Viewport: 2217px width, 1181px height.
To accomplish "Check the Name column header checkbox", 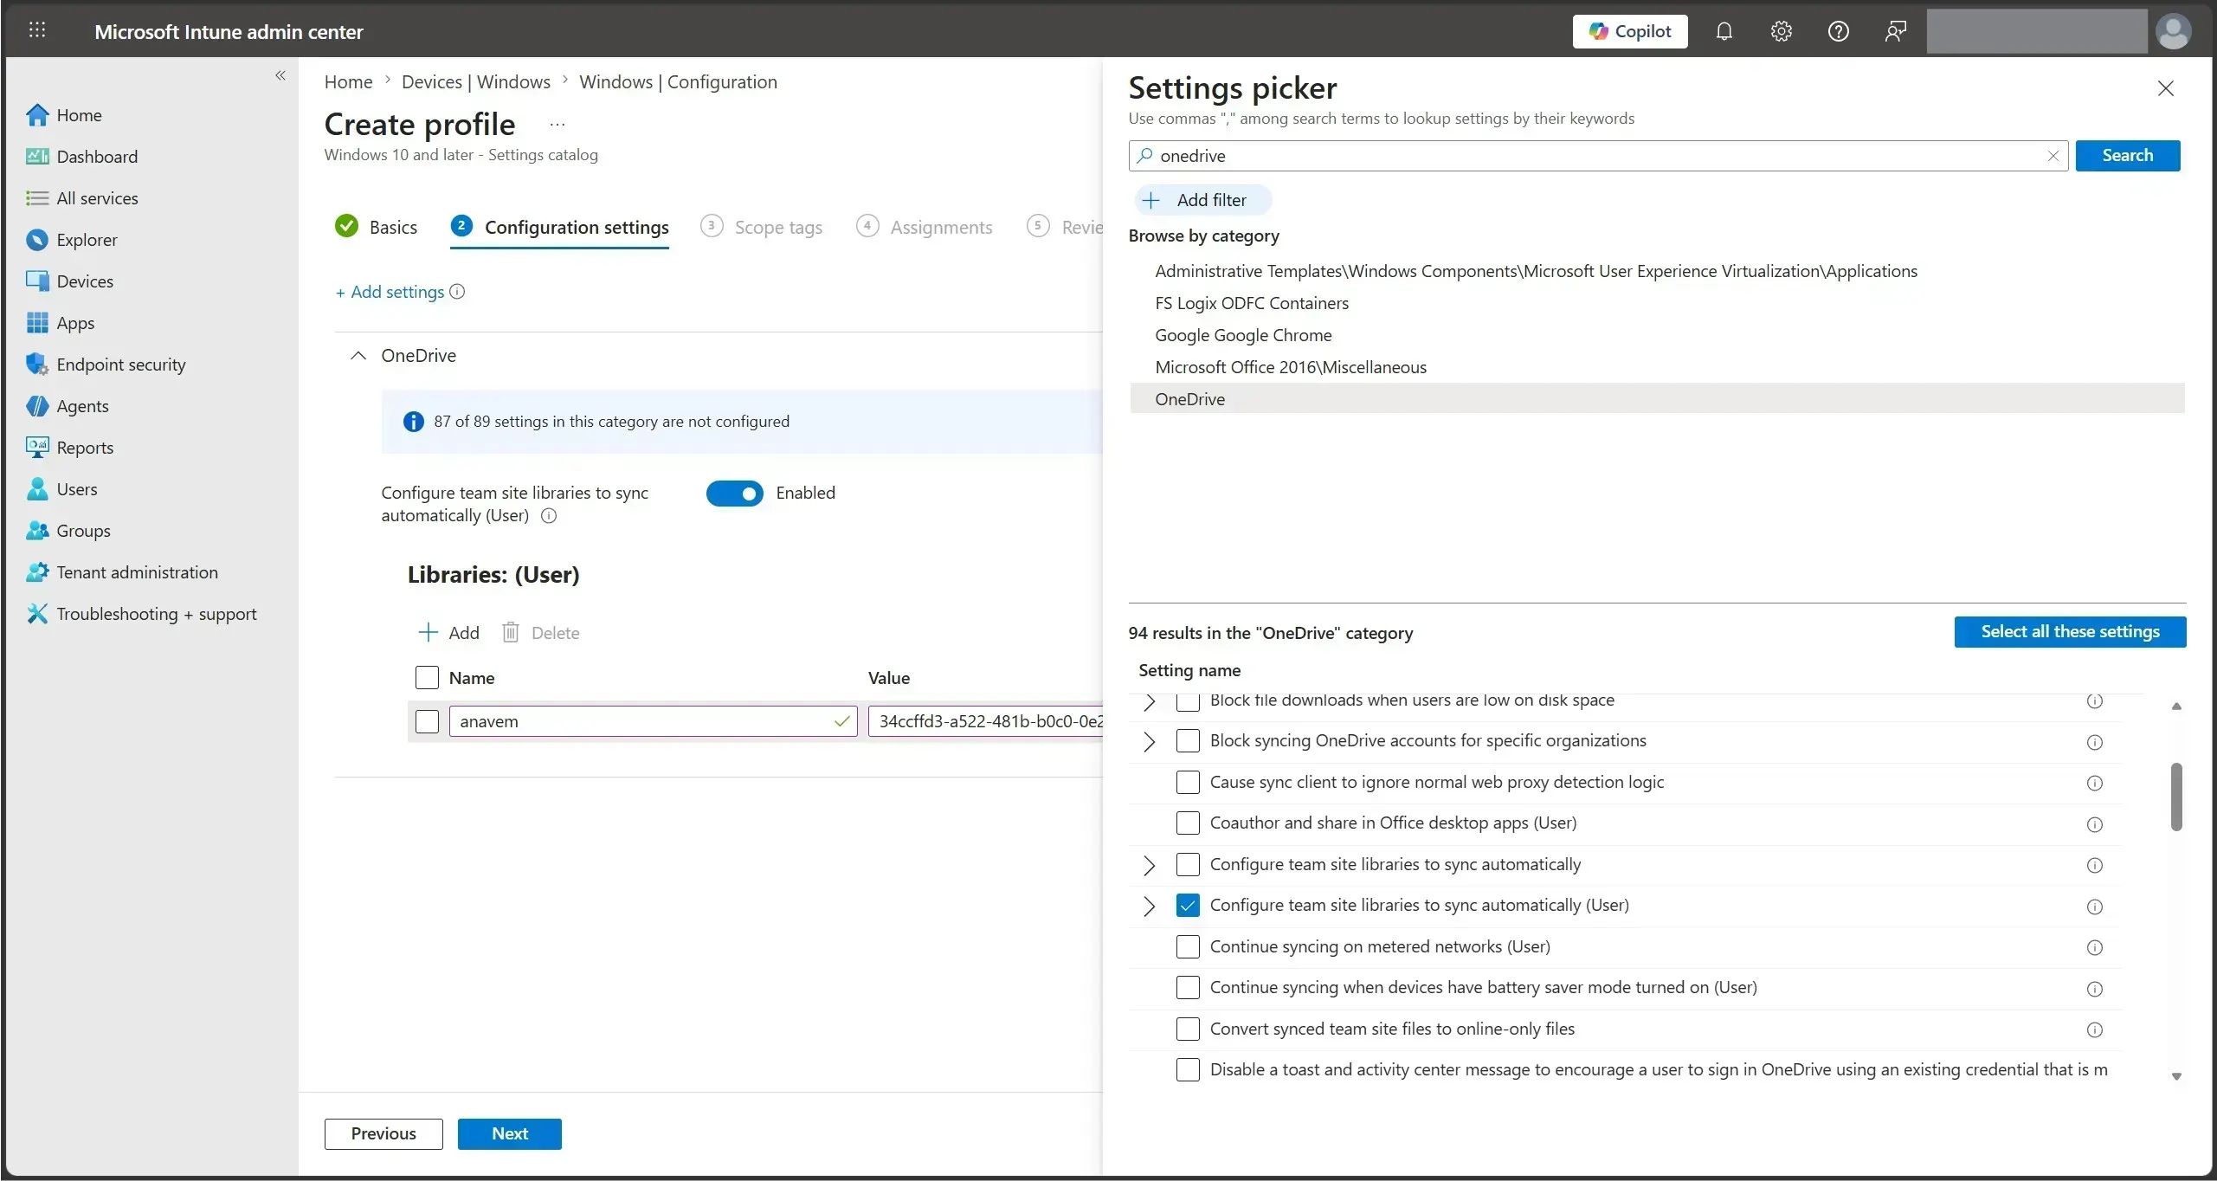I will (427, 677).
